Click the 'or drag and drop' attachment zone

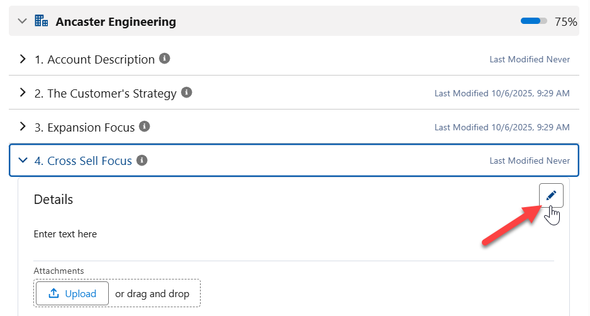point(152,293)
